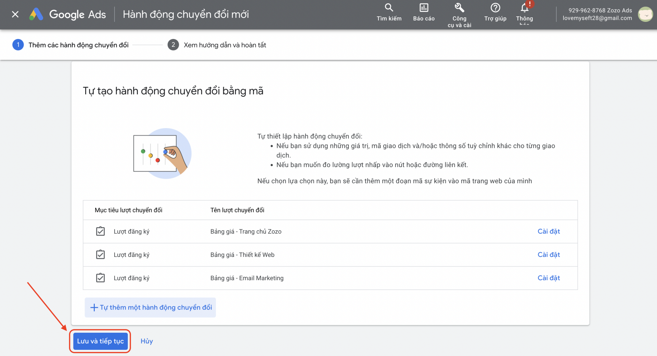657x356 pixels.
Task: Click Tự thêm một hành động chuyển đổi
Action: tap(150, 307)
